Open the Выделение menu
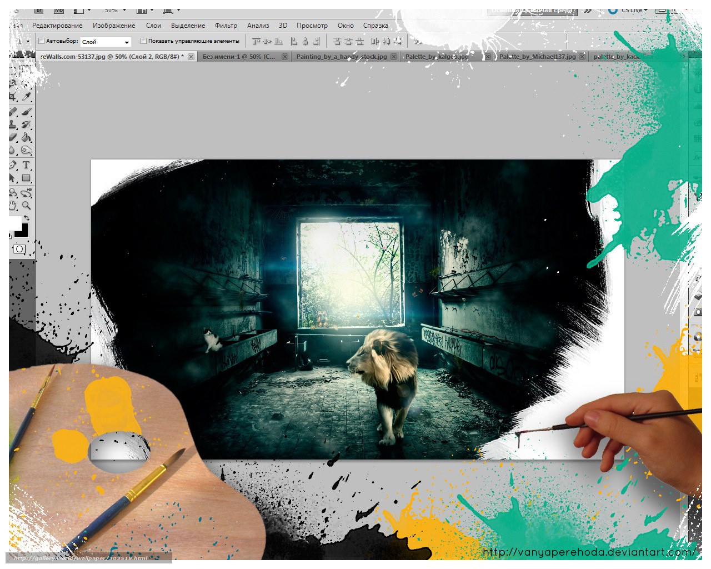 pyautogui.click(x=188, y=26)
